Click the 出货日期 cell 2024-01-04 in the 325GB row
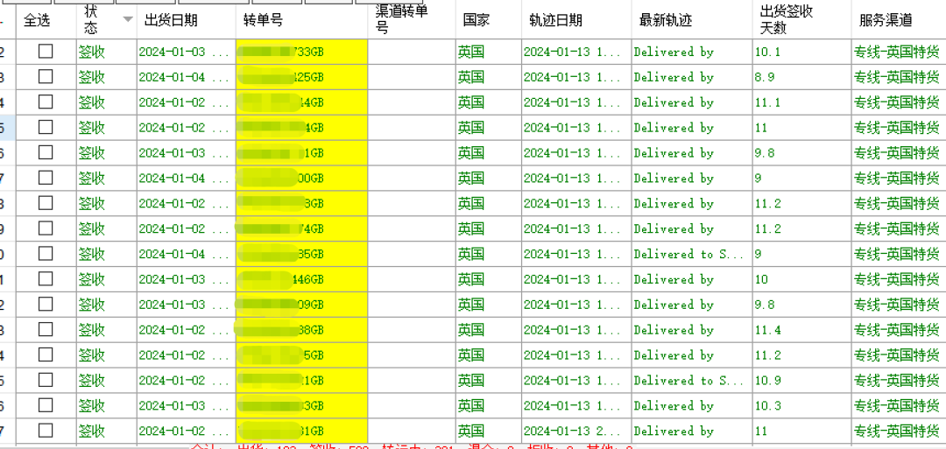This screenshot has width=946, height=449. 186,77
